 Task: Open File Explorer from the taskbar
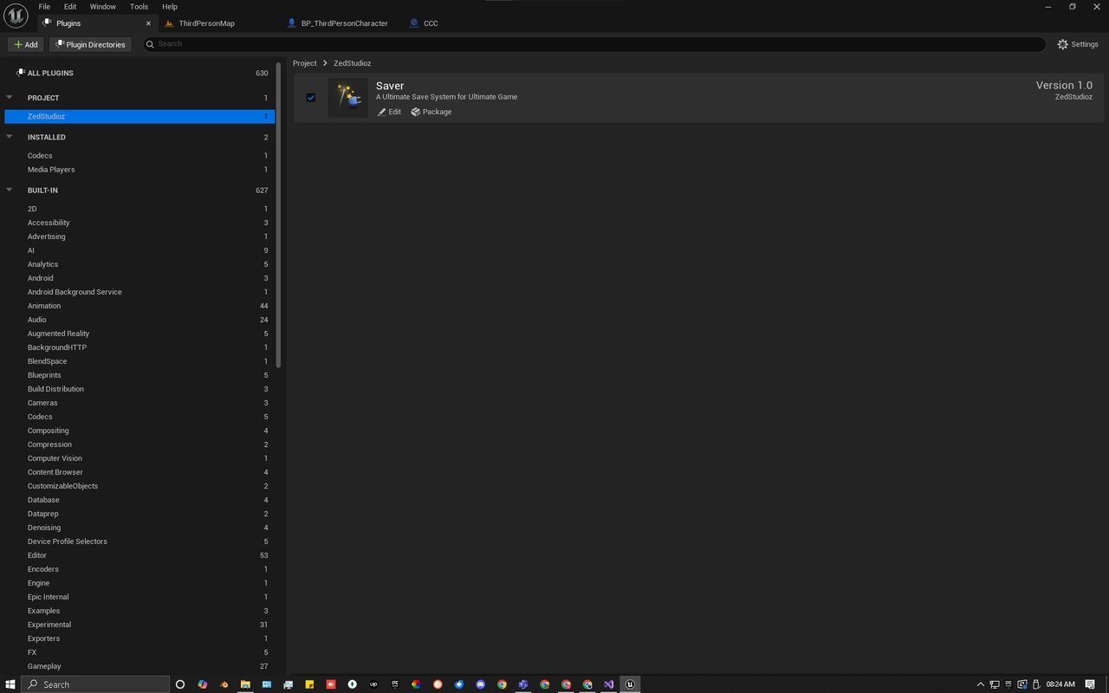245,684
